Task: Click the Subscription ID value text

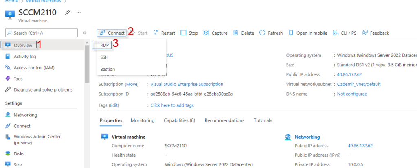Action: point(191,94)
